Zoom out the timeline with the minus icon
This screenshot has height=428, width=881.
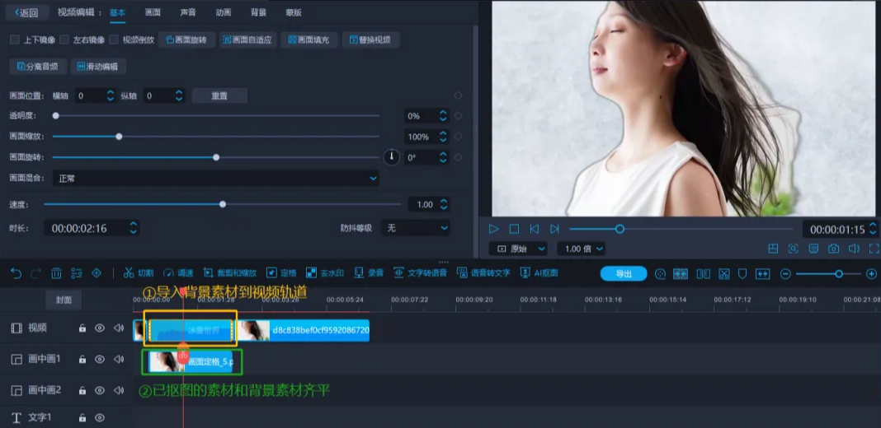[786, 274]
